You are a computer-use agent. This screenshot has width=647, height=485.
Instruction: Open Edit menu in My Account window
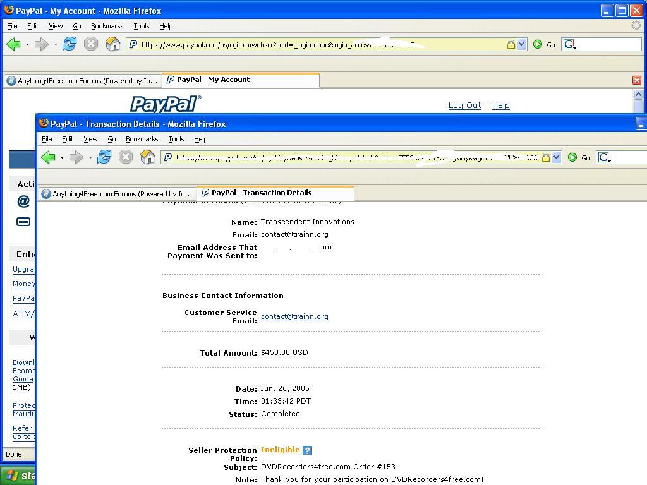33,26
